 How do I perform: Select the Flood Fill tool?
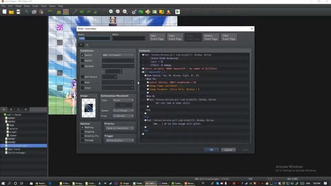click(95, 12)
